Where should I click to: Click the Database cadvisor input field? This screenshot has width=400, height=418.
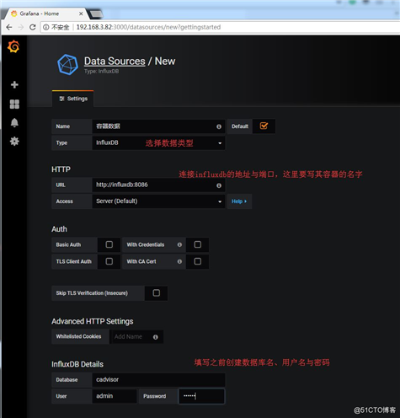[158, 380]
